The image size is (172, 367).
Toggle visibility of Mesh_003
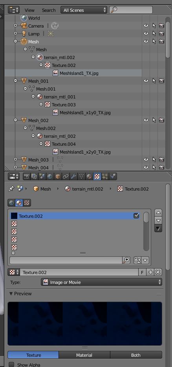[146, 159]
